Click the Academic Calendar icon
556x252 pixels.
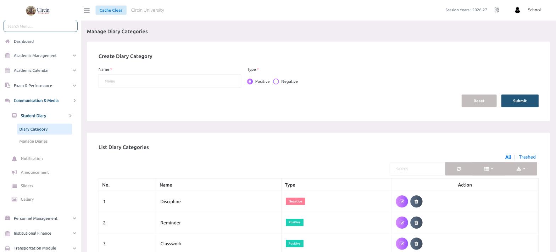tap(7, 70)
